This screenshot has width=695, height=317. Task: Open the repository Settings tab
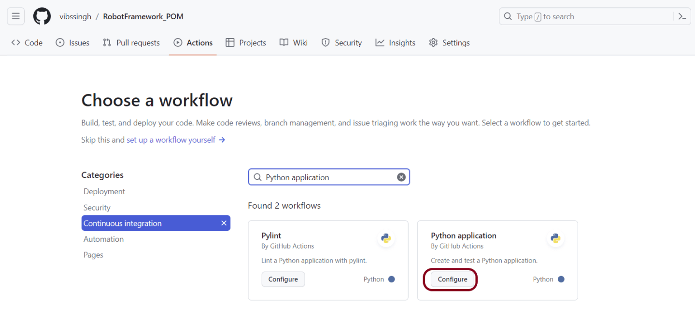click(x=450, y=43)
